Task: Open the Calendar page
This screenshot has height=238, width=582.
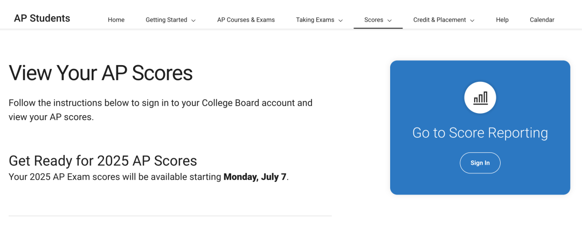Action: 542,20
